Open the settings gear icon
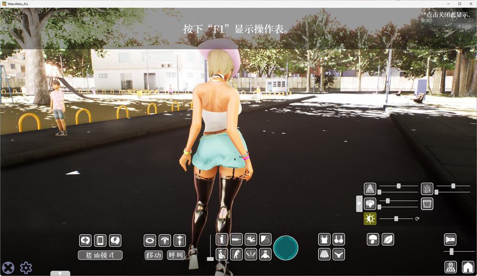The height and width of the screenshot is (276, 477). click(x=26, y=268)
